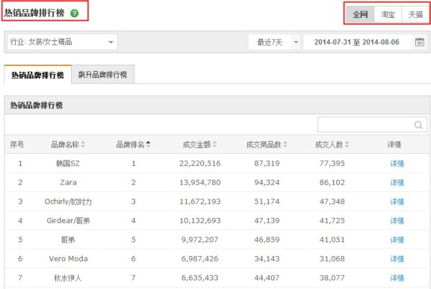Screen dimensions: 431x289
Task: Select the 淘宝 scope toggle
Action: pyautogui.click(x=388, y=14)
